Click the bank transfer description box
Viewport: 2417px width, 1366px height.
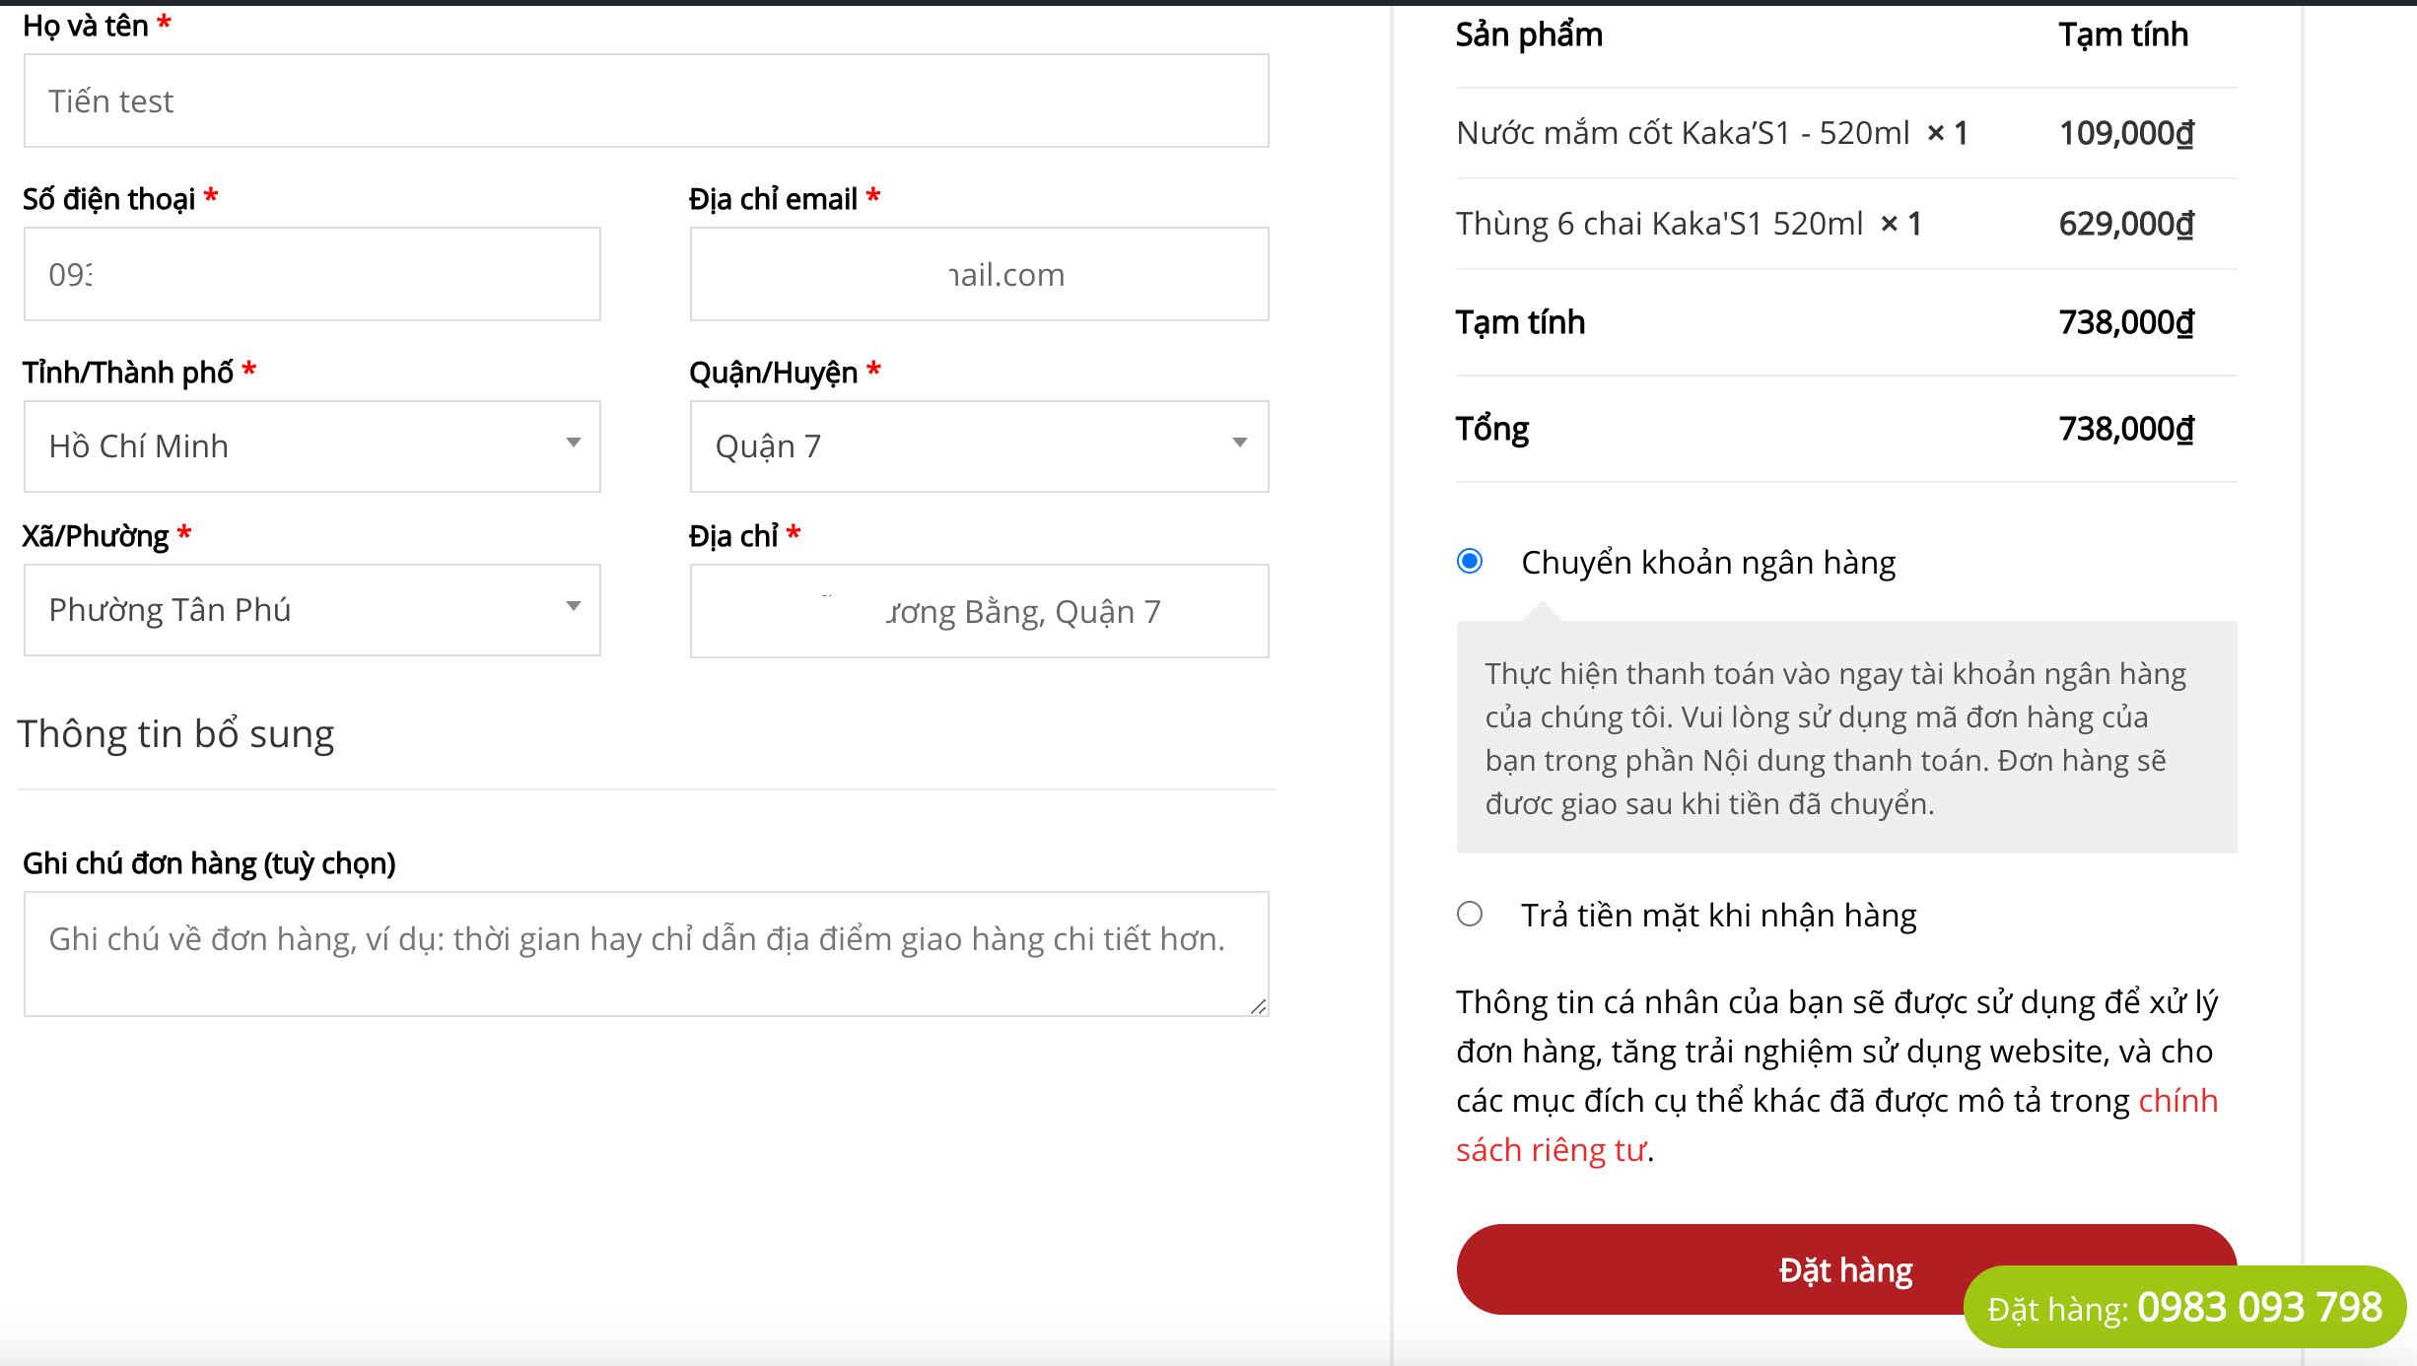[x=1845, y=737]
